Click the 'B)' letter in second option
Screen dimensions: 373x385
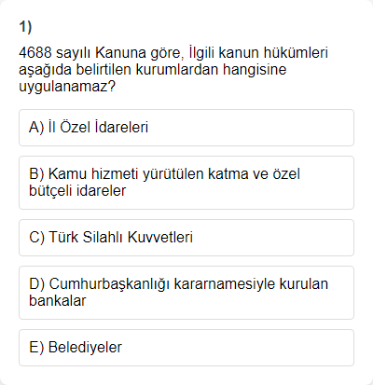(36, 174)
